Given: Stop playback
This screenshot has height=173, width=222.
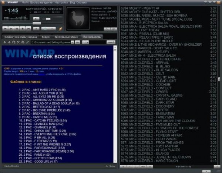Looking at the screenshot, I should 23,29.
